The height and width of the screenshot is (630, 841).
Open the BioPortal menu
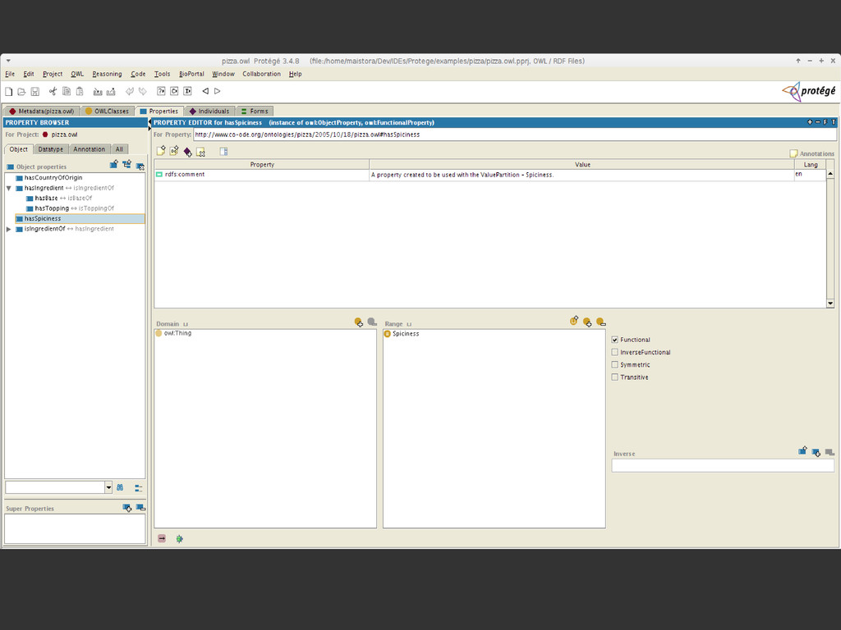(191, 74)
